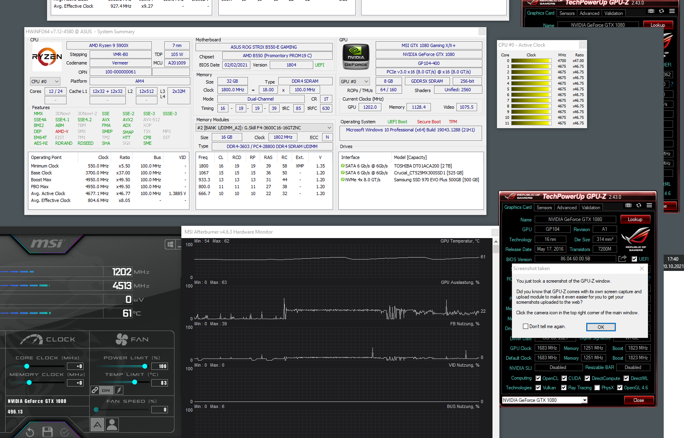The image size is (684, 438).
Task: Toggle the OpenCL checkbox
Action: (538, 378)
